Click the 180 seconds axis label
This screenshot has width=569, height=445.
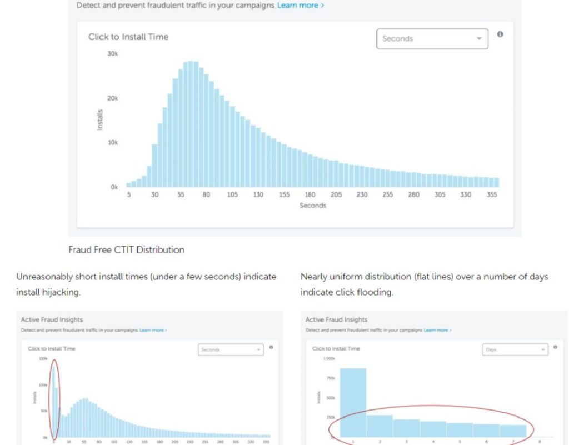[x=310, y=195]
